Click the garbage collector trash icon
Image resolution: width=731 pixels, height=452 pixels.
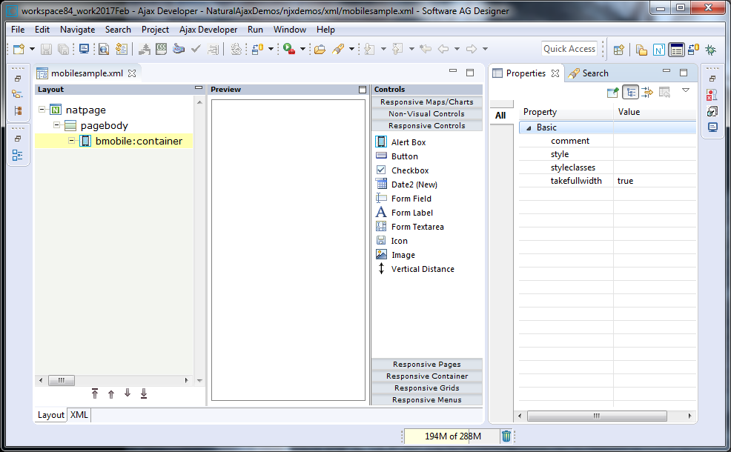coord(506,436)
